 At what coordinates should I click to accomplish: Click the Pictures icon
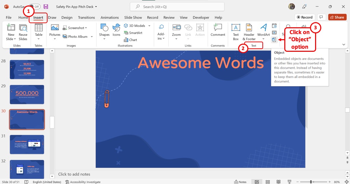(x=55, y=27)
